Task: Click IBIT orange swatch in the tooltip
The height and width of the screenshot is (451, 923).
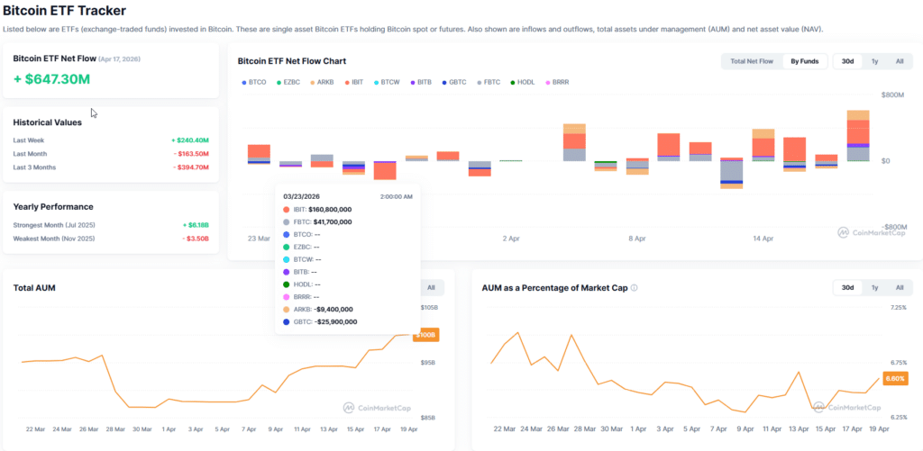Action: pyautogui.click(x=287, y=209)
